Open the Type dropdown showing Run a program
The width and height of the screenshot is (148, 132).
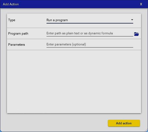coord(90,20)
